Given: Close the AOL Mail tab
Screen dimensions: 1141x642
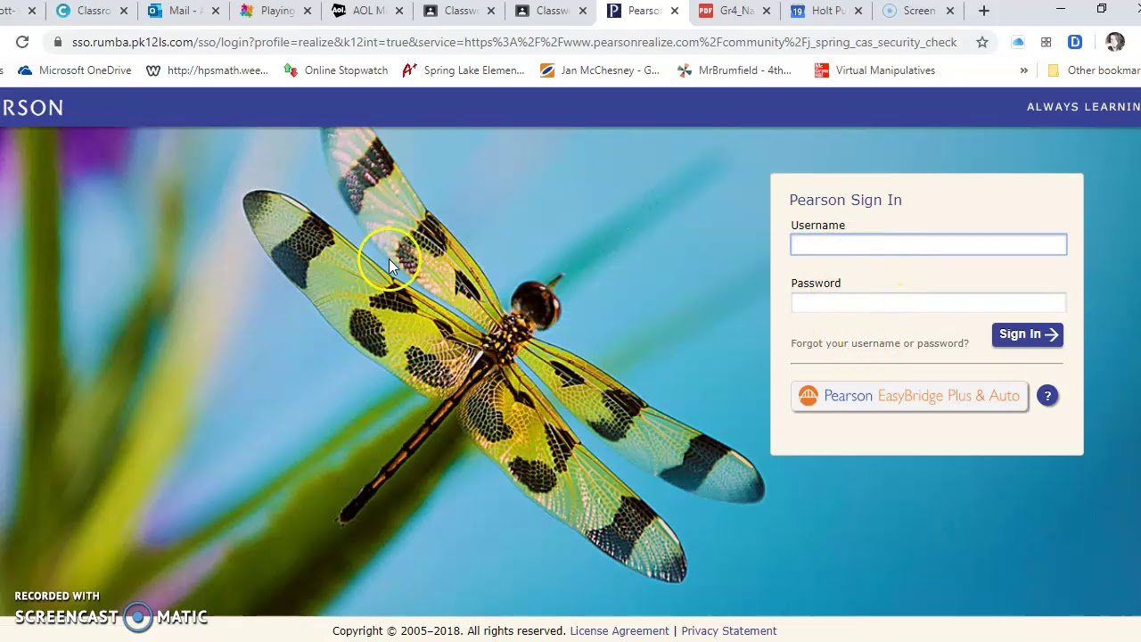Looking at the screenshot, I should [x=399, y=11].
